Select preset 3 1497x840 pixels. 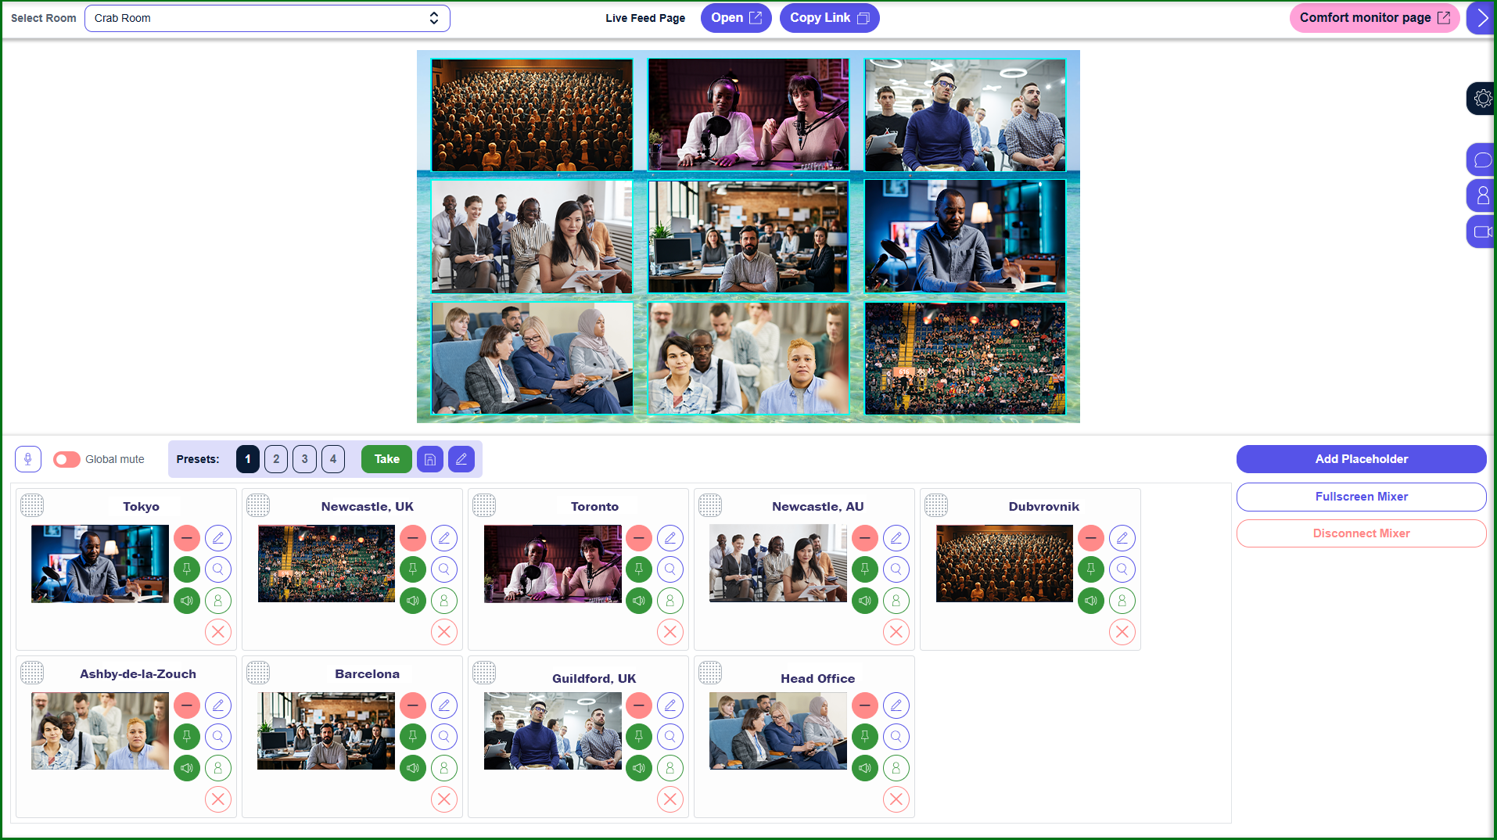pos(304,459)
